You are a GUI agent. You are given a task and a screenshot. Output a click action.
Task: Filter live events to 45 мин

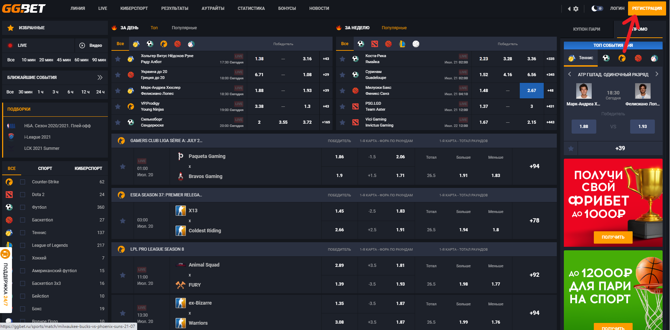(64, 60)
